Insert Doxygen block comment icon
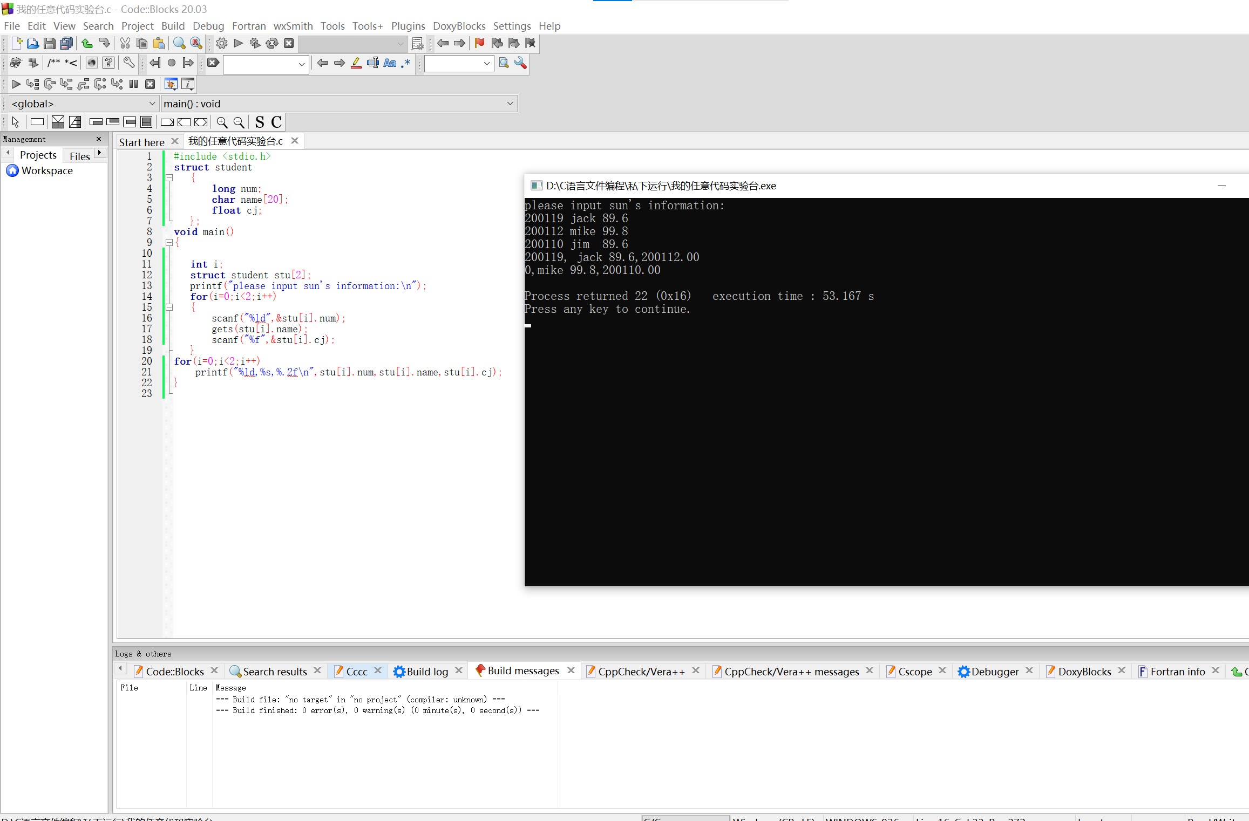Screen dimensions: 1249x821 coord(54,63)
